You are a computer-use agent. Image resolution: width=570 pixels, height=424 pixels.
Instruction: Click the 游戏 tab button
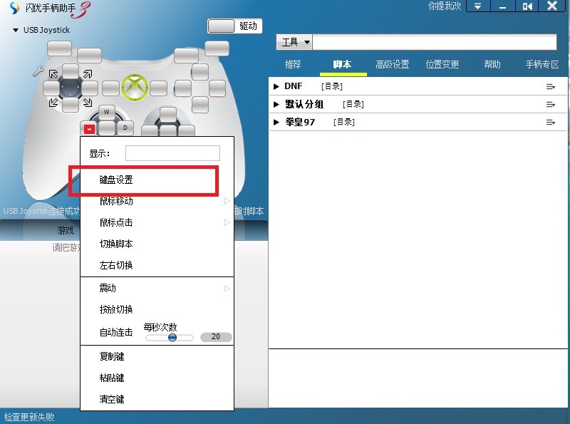[66, 230]
